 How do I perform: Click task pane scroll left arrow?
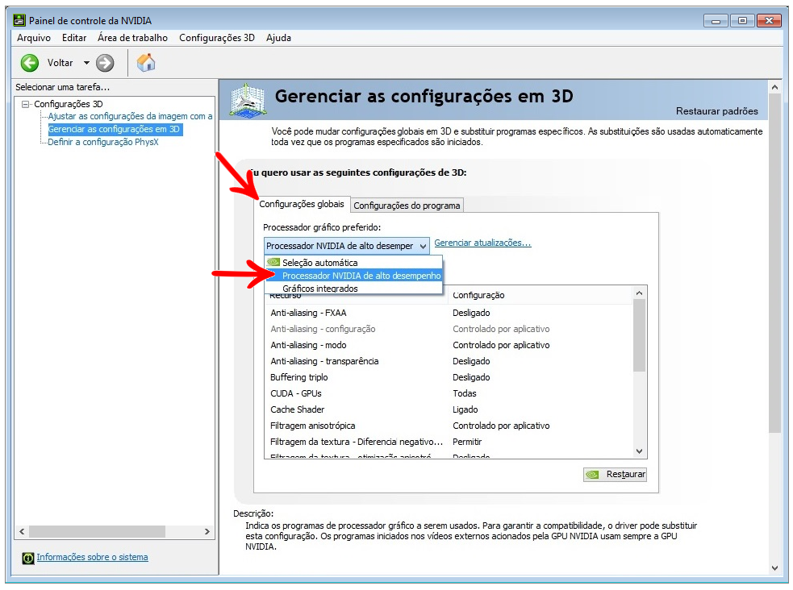22,532
